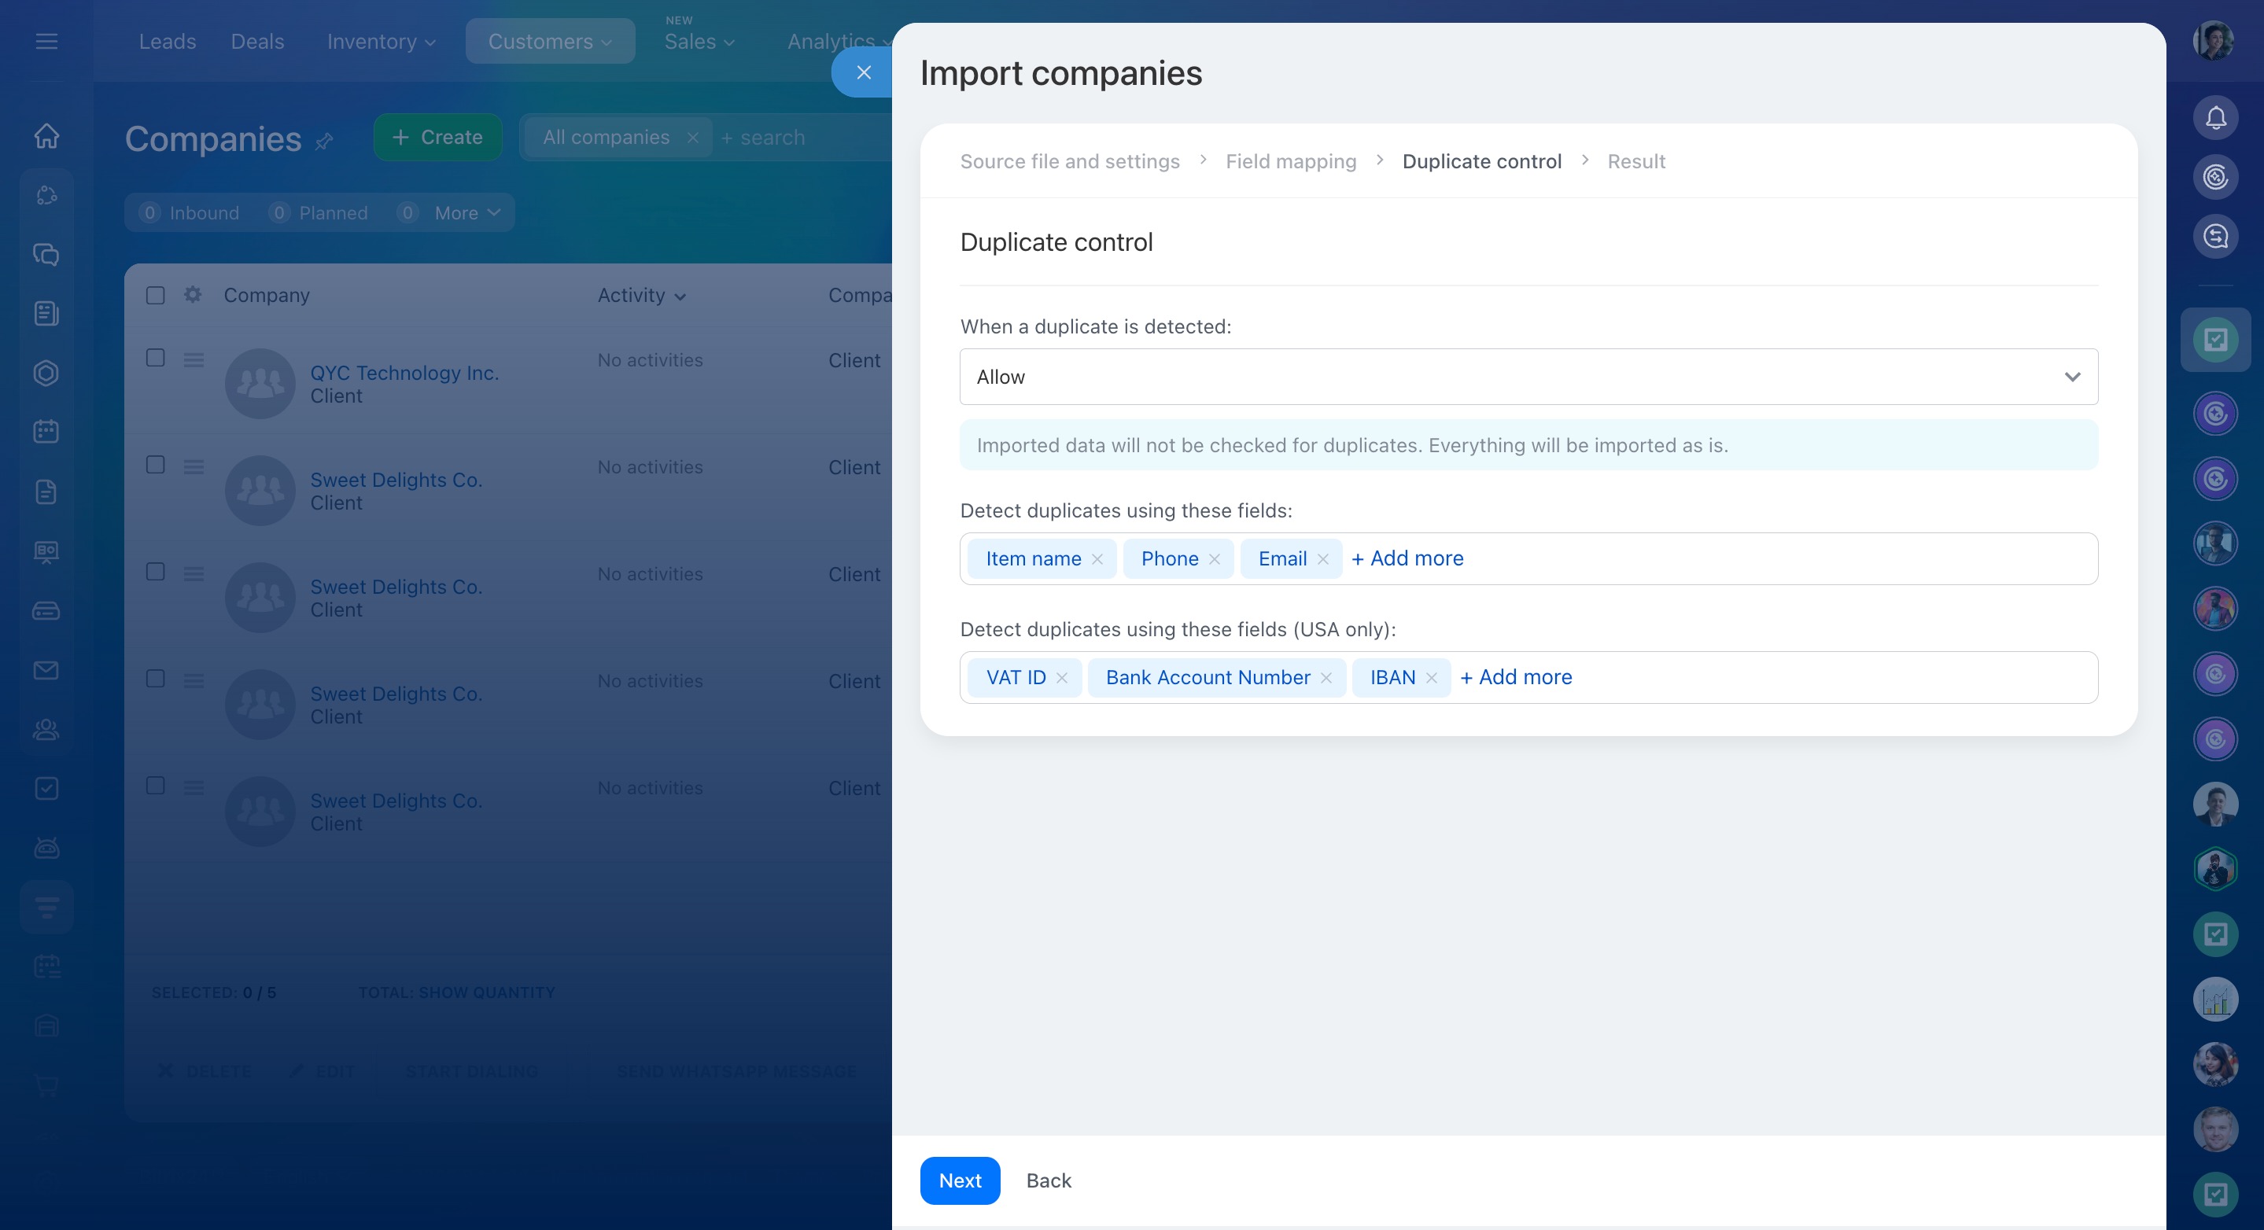Image resolution: width=2264 pixels, height=1230 pixels.
Task: Check the first Sweet Delights Co. checkbox
Action: [x=156, y=465]
